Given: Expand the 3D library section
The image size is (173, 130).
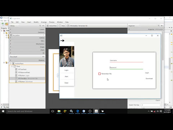Looking at the screenshot, I should click(27, 53).
